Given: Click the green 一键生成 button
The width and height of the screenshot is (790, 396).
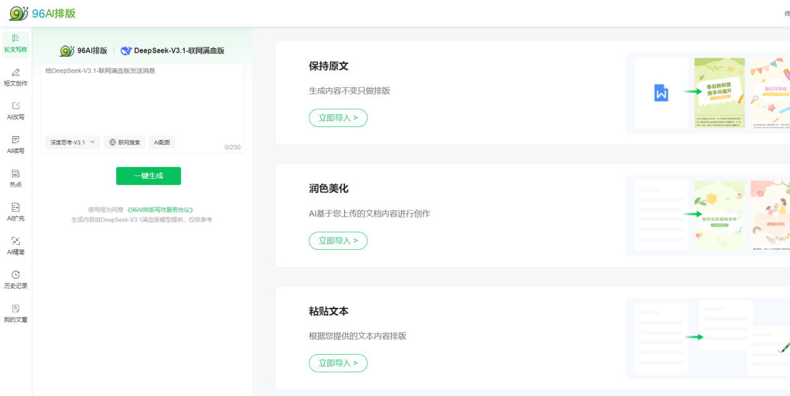Looking at the screenshot, I should [x=148, y=176].
